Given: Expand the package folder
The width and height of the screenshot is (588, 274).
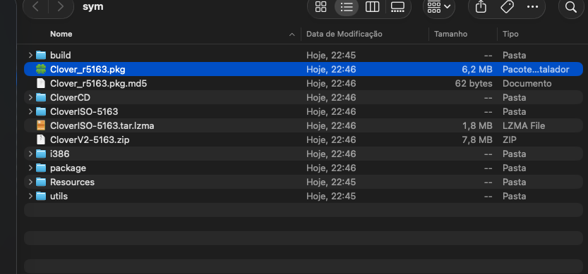Looking at the screenshot, I should [x=30, y=168].
